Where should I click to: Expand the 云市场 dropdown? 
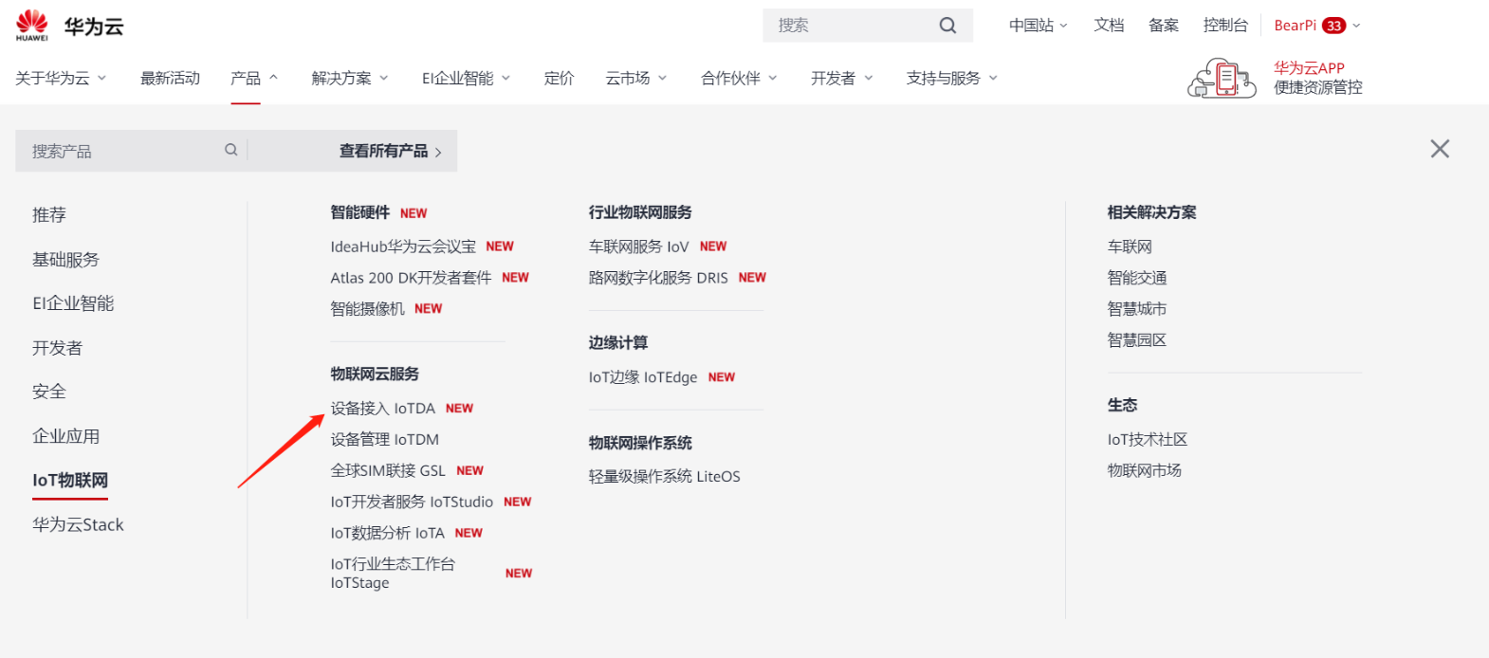coord(636,78)
